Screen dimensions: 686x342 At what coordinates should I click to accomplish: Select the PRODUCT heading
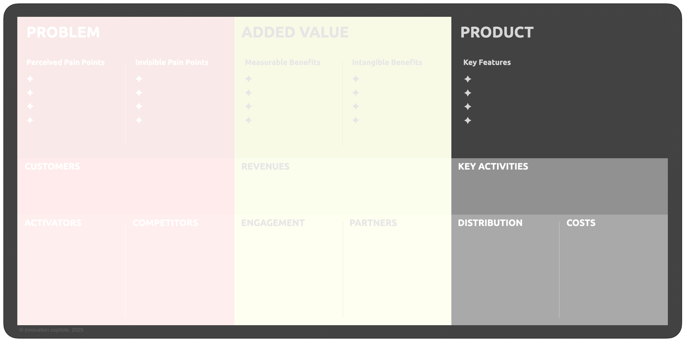(x=497, y=33)
